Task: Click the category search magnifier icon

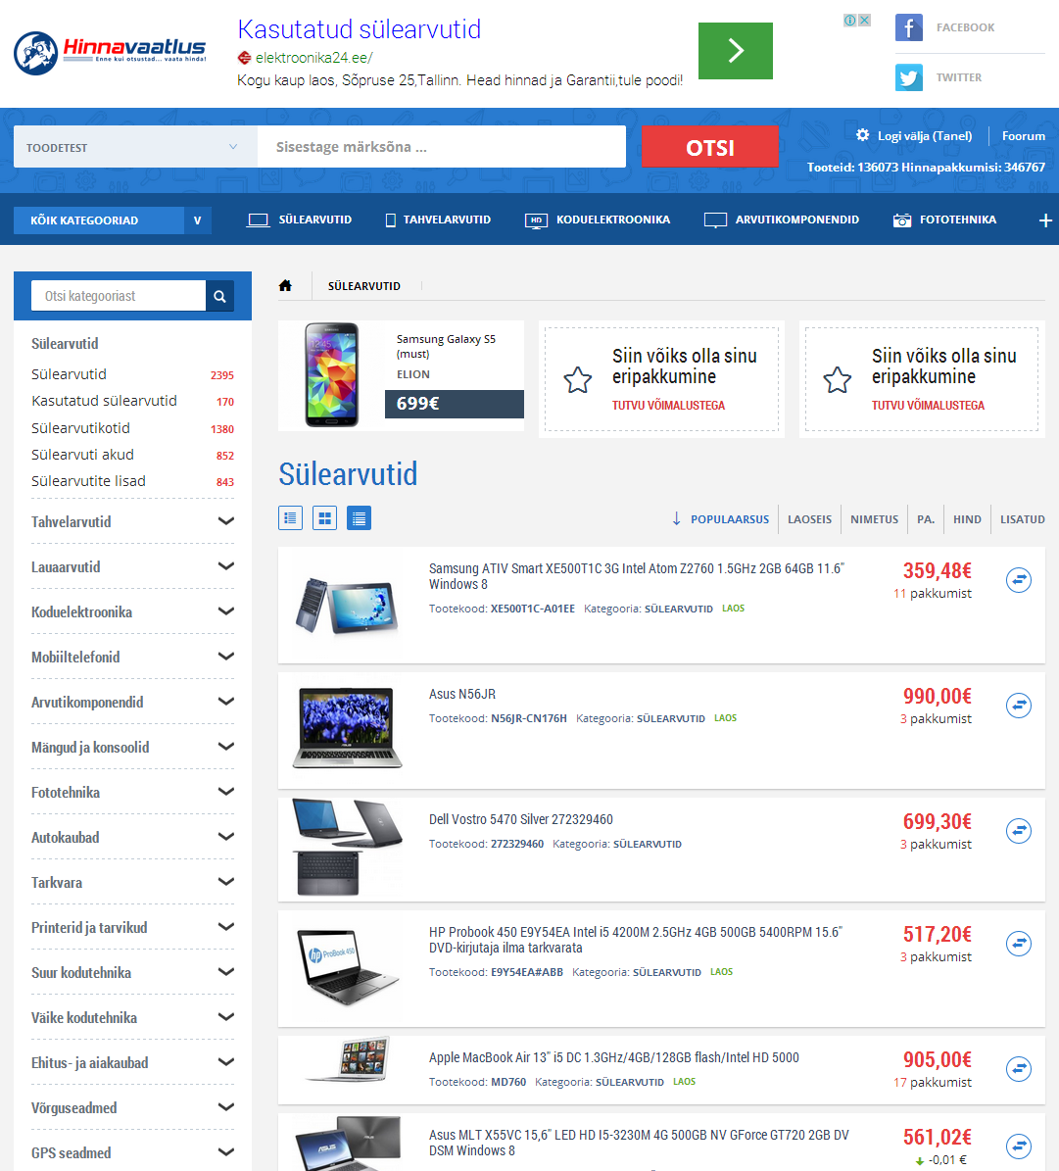Action: 219,297
